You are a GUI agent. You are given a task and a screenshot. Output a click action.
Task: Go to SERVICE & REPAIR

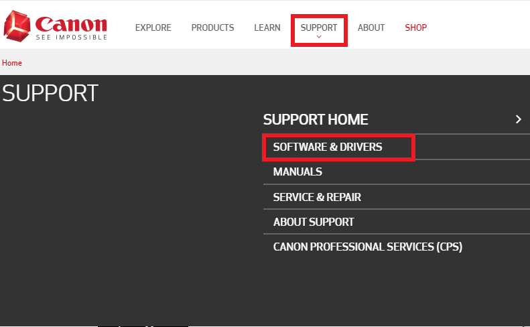(317, 198)
